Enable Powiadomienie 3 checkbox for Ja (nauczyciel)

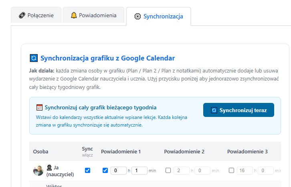(231, 170)
